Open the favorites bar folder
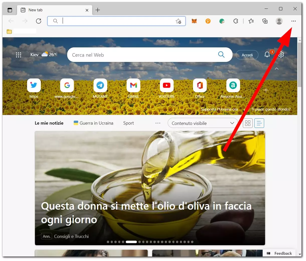Image resolution: width=306 pixels, height=261 pixels. (9, 32)
